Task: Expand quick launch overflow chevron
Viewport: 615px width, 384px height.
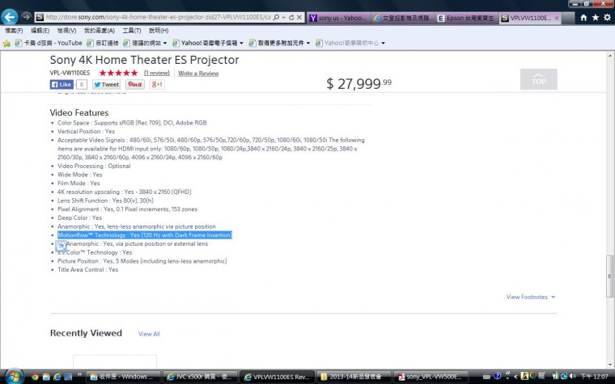Action: (79, 375)
